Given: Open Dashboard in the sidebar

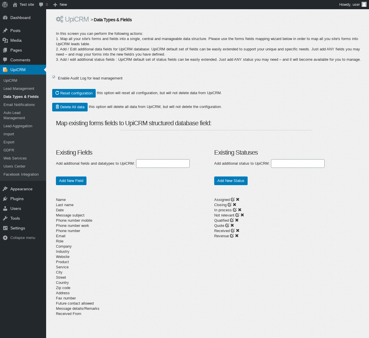Looking at the screenshot, I should 23,18.
